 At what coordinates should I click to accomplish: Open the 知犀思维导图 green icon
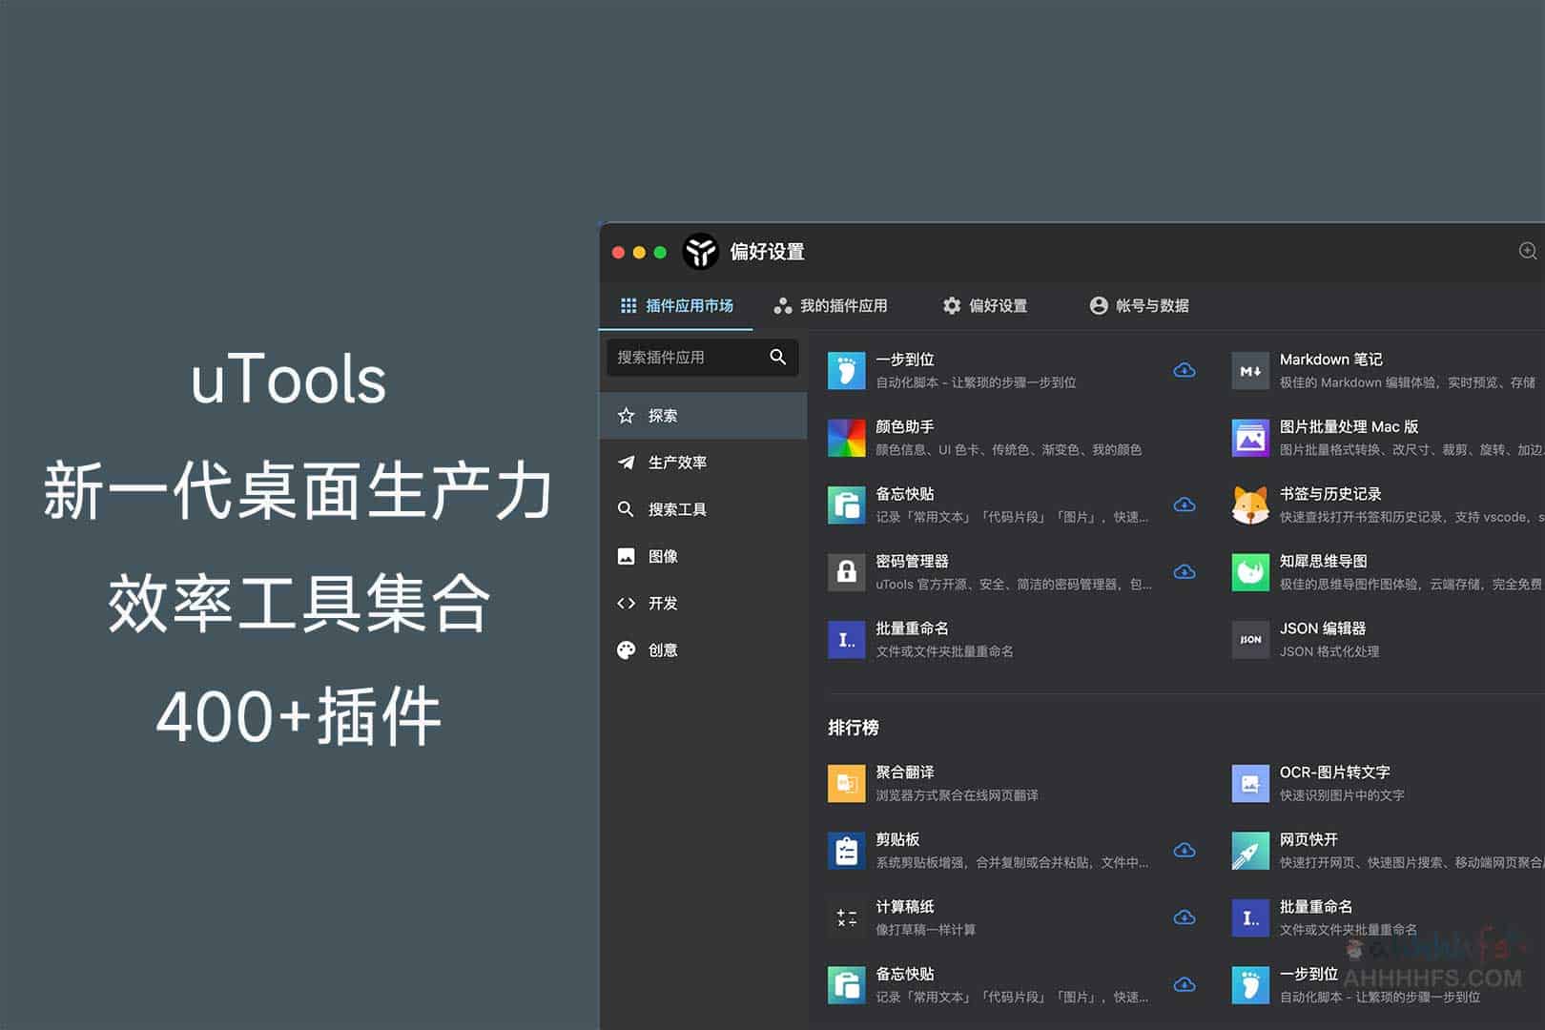(1250, 572)
